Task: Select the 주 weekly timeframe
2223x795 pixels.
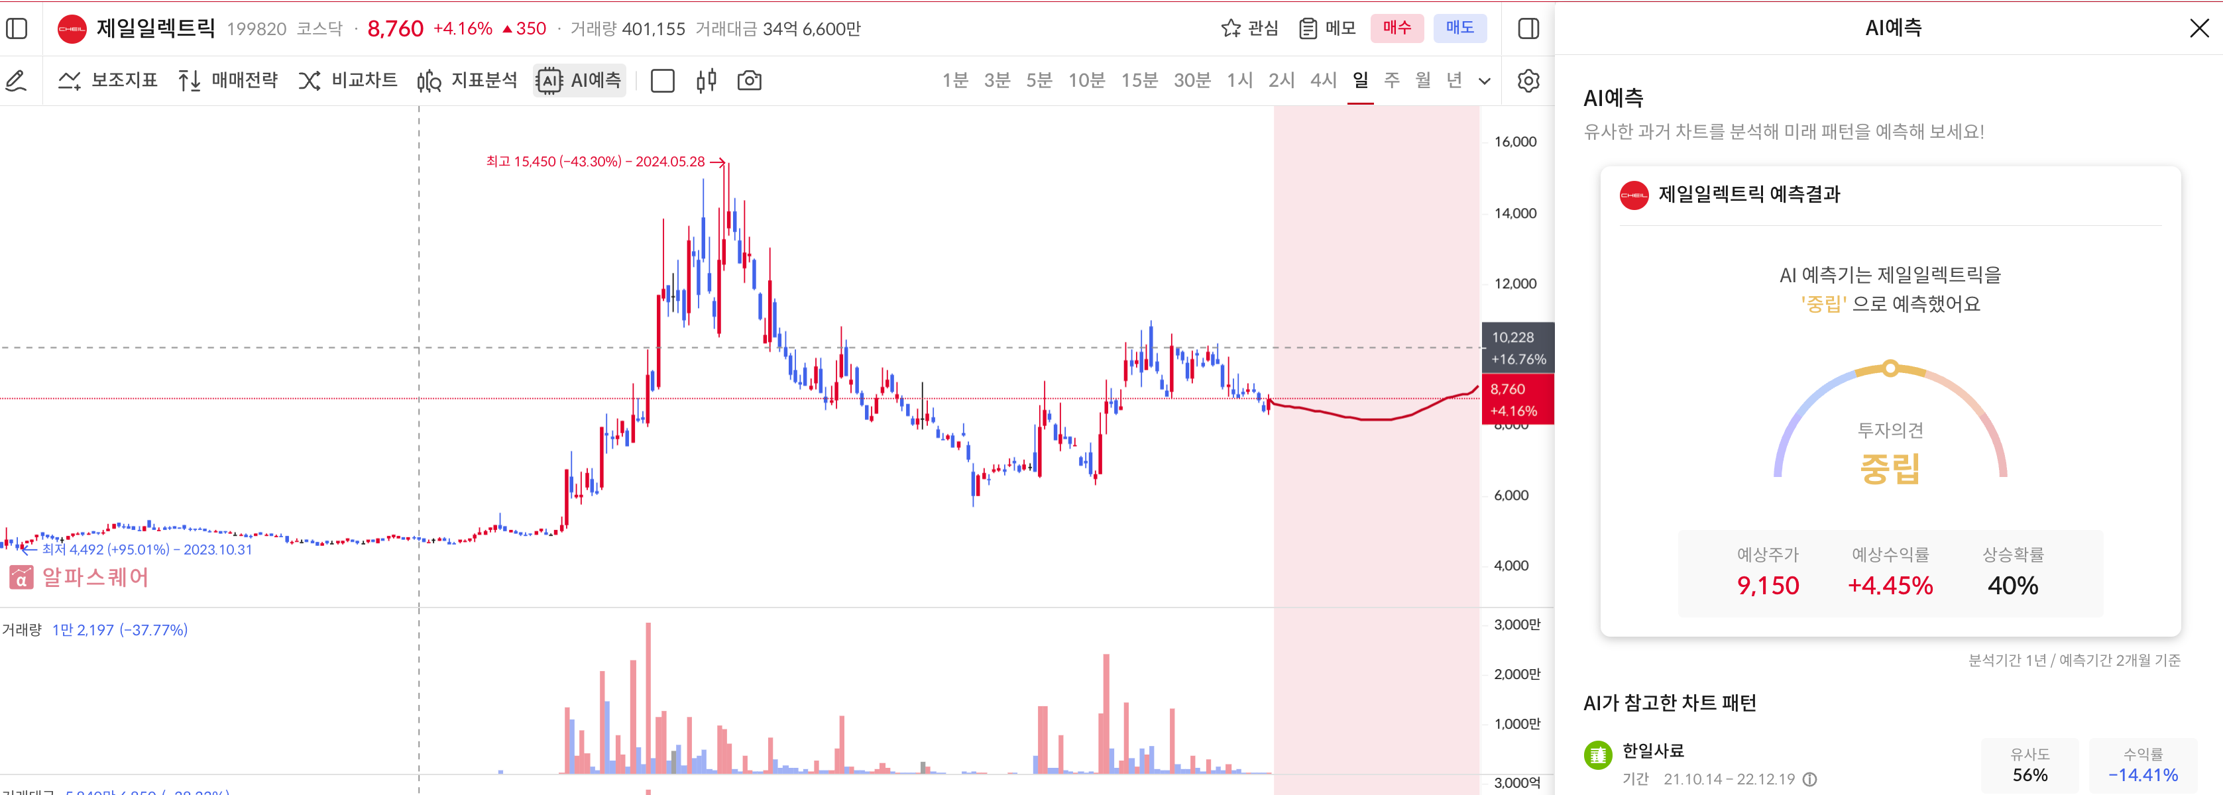Action: 1392,80
